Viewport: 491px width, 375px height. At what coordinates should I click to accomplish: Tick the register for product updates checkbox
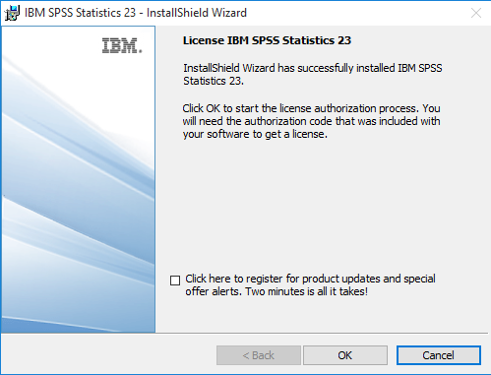(175, 281)
